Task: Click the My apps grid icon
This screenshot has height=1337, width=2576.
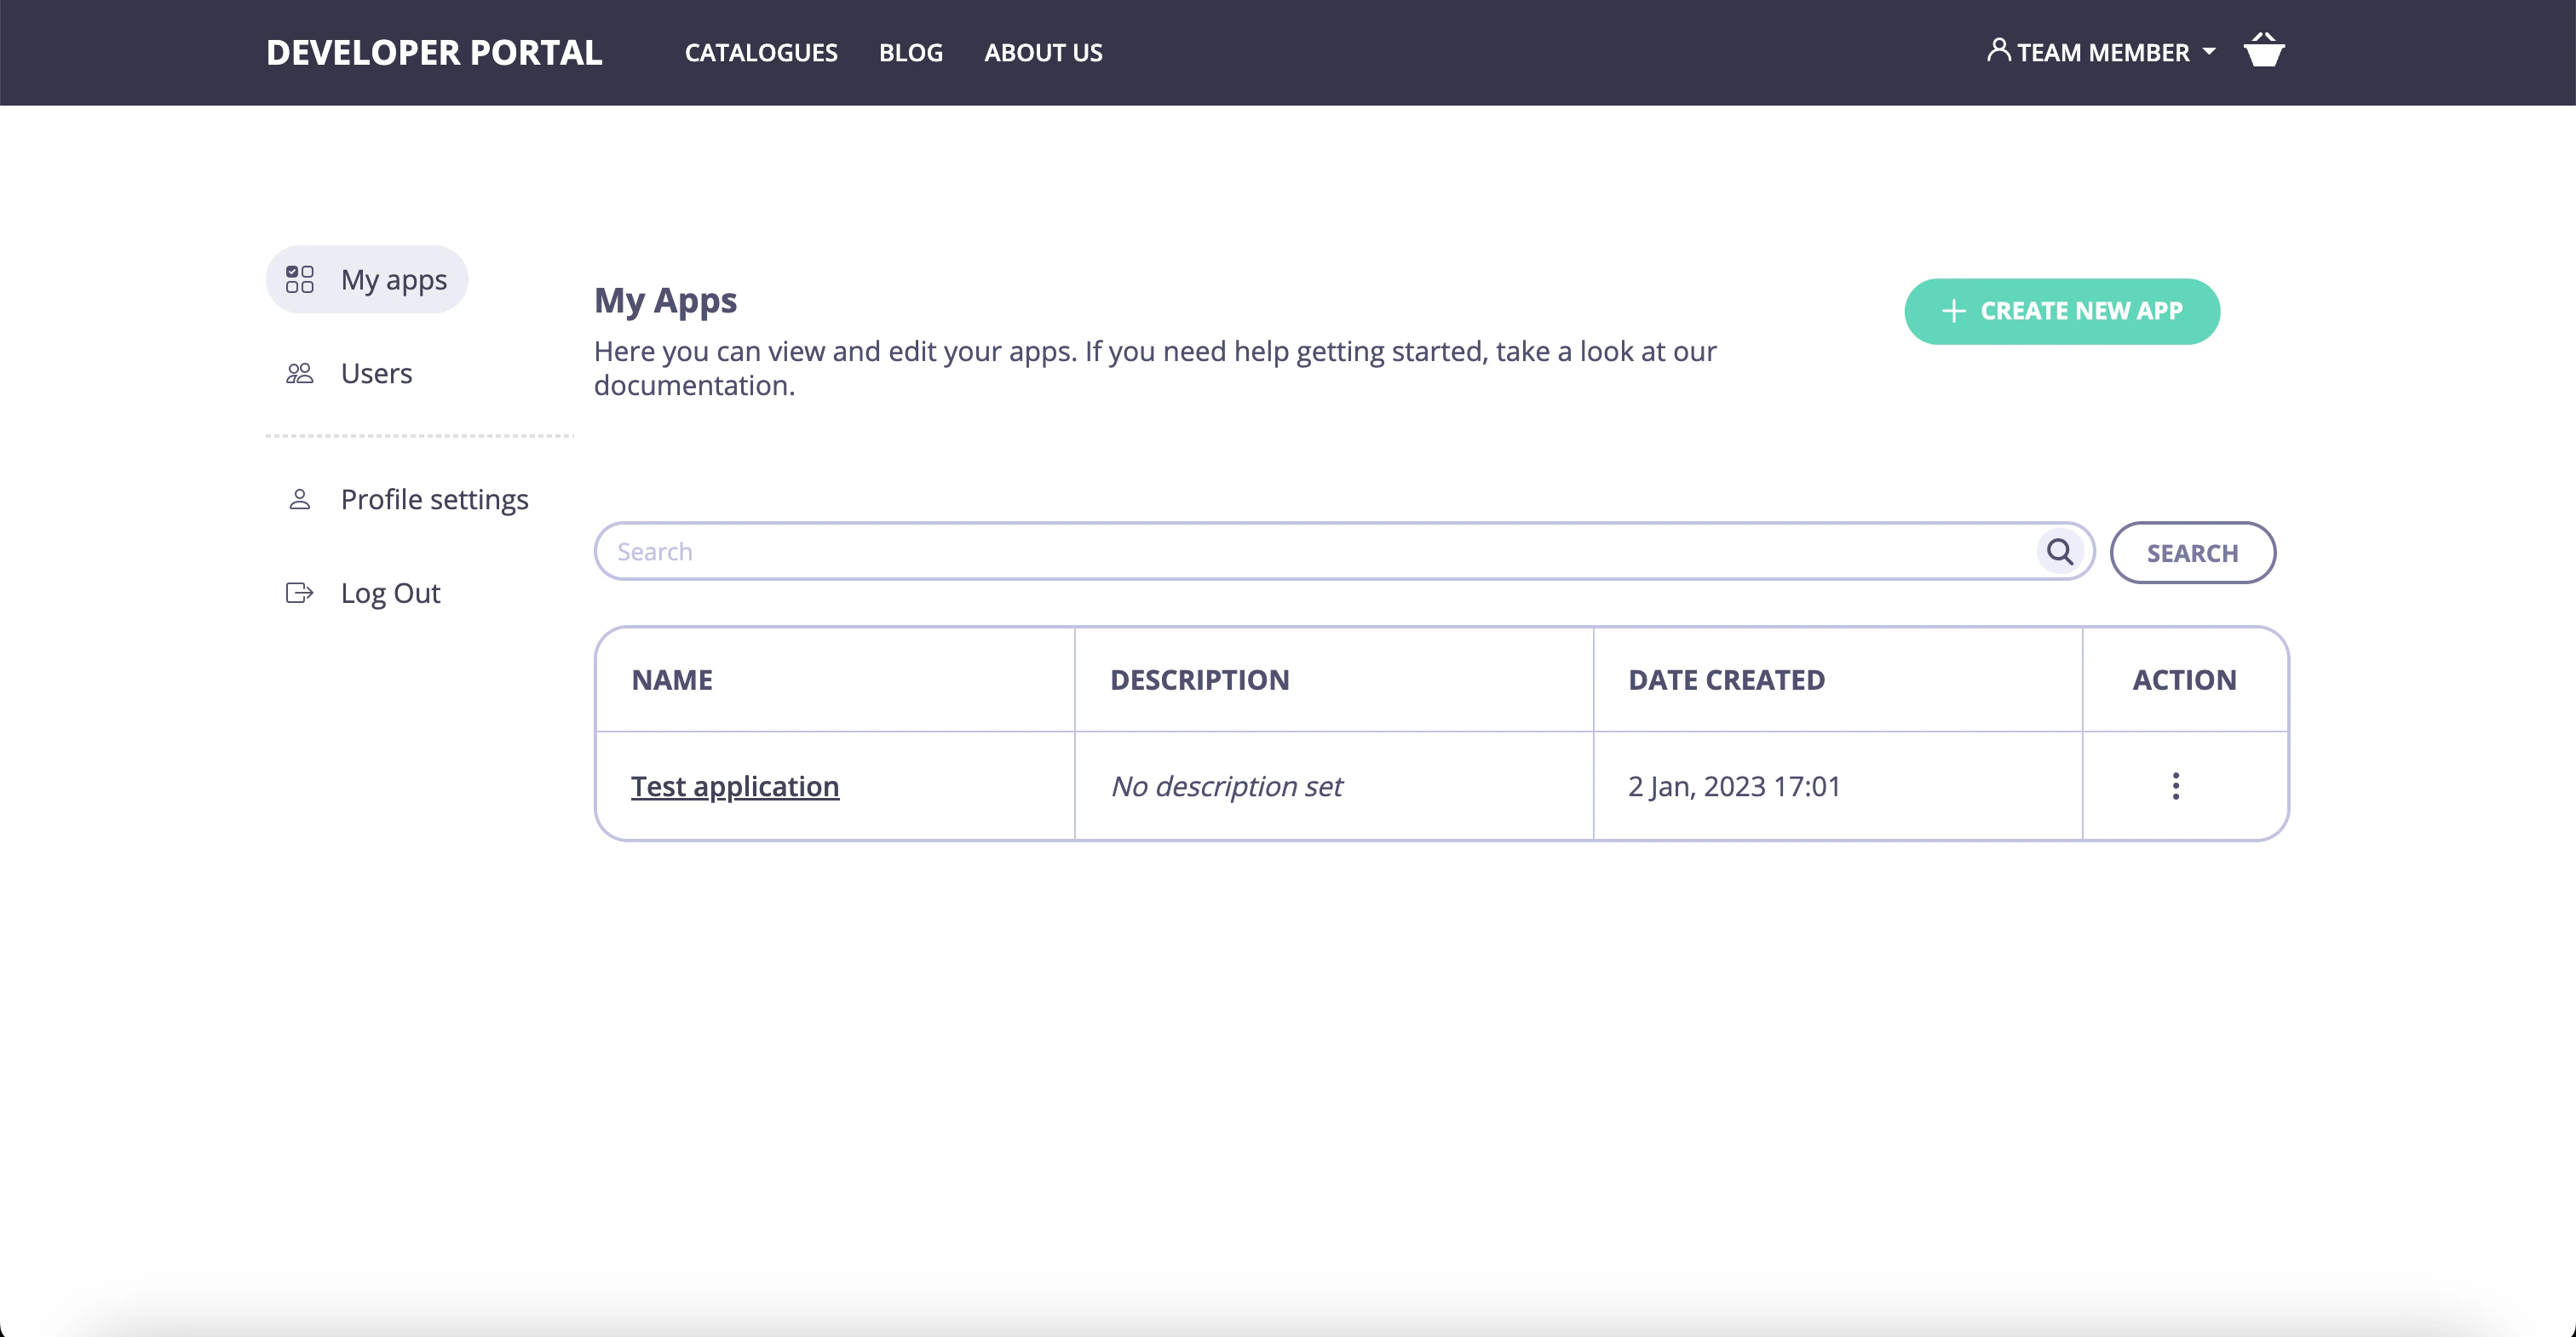Action: coord(298,279)
